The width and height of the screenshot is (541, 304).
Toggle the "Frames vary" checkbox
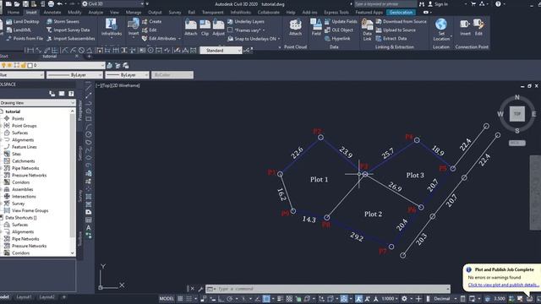click(230, 30)
